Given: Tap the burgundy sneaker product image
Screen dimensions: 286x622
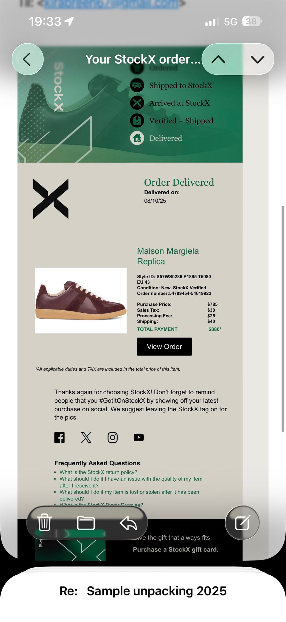Looking at the screenshot, I should 81,300.
